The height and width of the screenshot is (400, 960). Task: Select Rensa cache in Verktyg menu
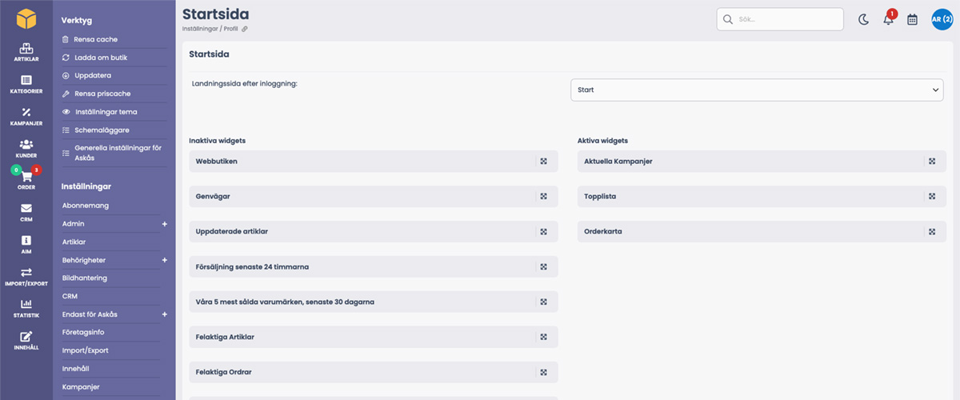pos(97,39)
